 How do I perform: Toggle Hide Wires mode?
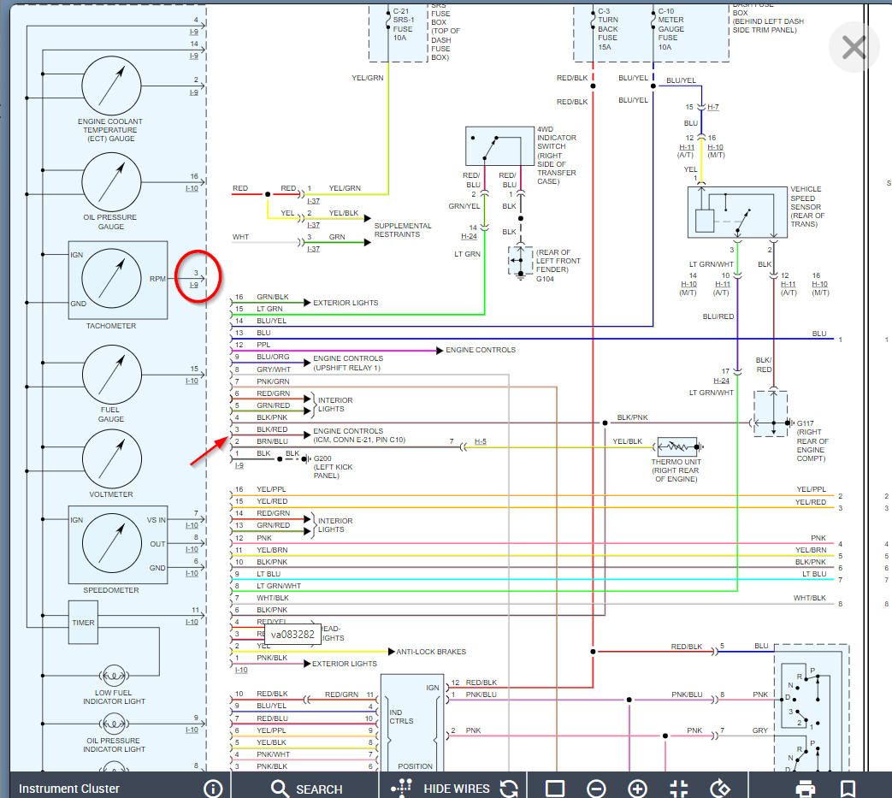point(443,788)
